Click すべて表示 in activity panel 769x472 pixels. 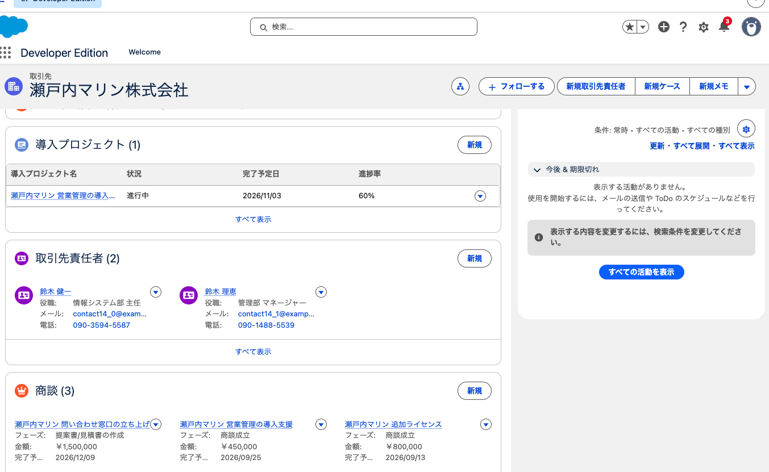[x=737, y=146]
